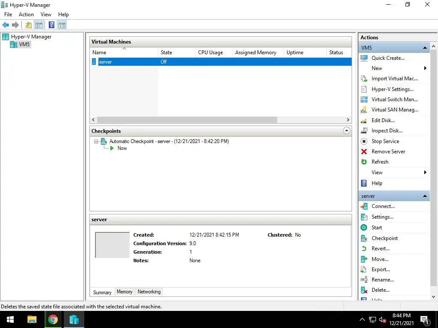Toggle the Show/Hide Console Tree toolbar icon
This screenshot has height=328, width=438.
click(39, 25)
